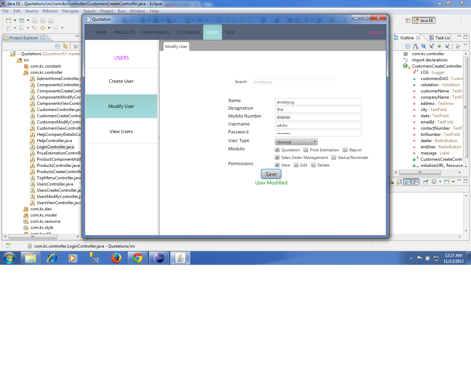Toggle the Sales Order Management checkbox
The image size is (471, 391).
277,157
